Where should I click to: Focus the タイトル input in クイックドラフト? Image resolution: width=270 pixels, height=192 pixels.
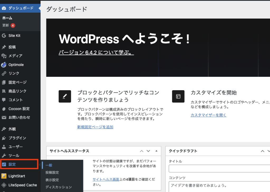pos(219,169)
